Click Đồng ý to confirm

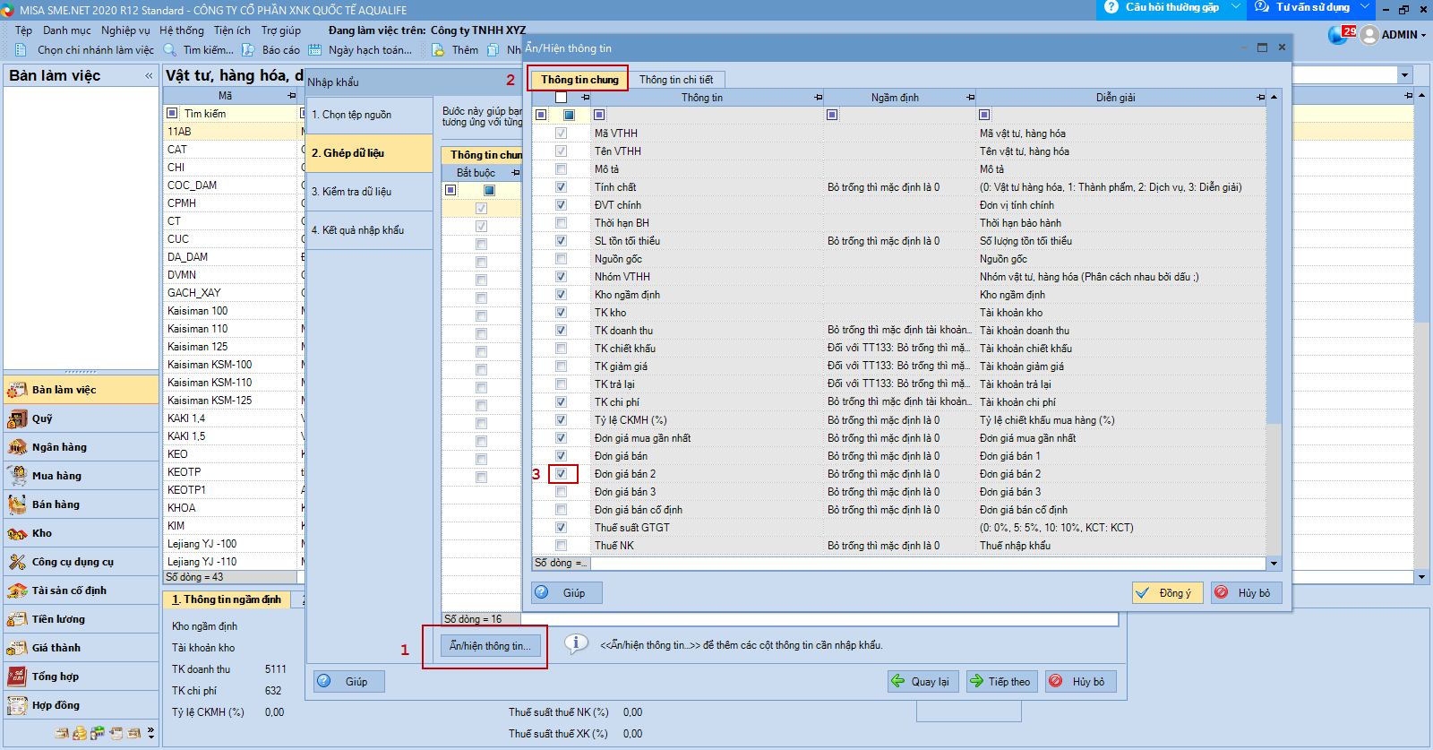click(x=1168, y=592)
